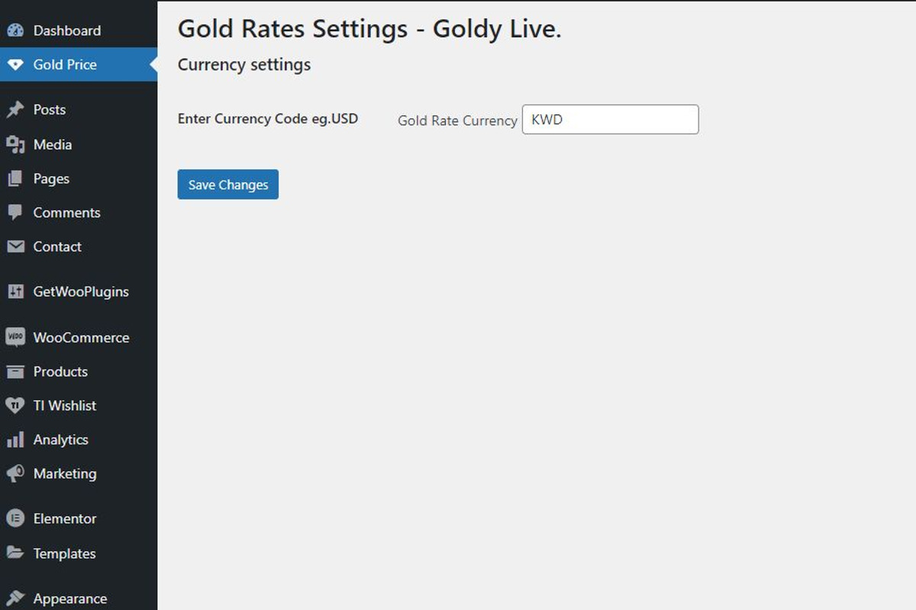Screen dimensions: 916x610
Task: Click the TI Wishlist heart icon
Action: point(15,406)
